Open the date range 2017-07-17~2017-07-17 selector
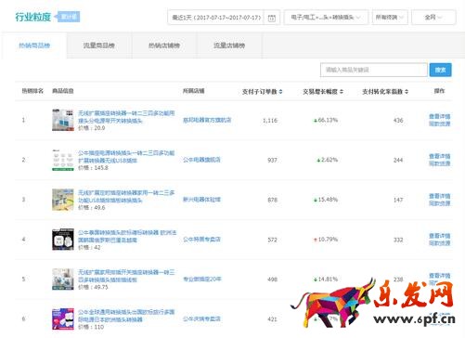The height and width of the screenshot is (338, 465). tap(224, 18)
